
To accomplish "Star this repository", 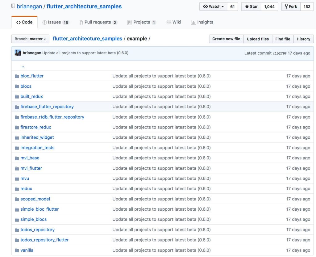I will [251, 6].
